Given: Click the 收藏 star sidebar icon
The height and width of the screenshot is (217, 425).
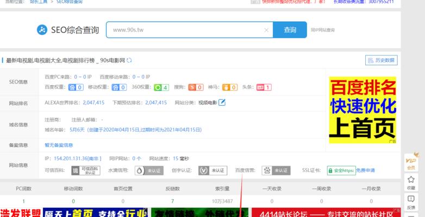Looking at the screenshot, I should coord(411,183).
